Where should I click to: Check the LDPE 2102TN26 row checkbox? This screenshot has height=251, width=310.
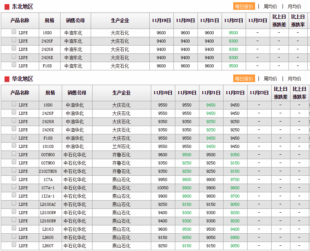pos(14,170)
